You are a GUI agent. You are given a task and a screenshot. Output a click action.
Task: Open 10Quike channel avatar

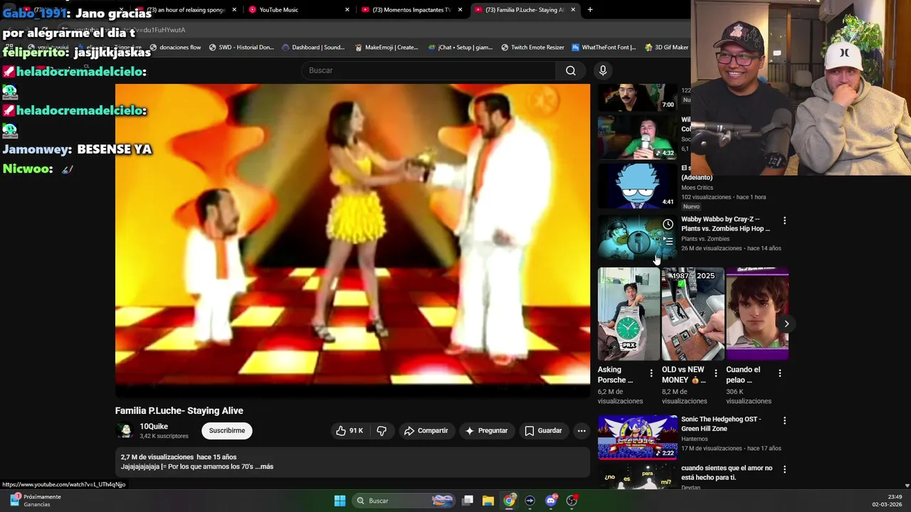click(125, 430)
